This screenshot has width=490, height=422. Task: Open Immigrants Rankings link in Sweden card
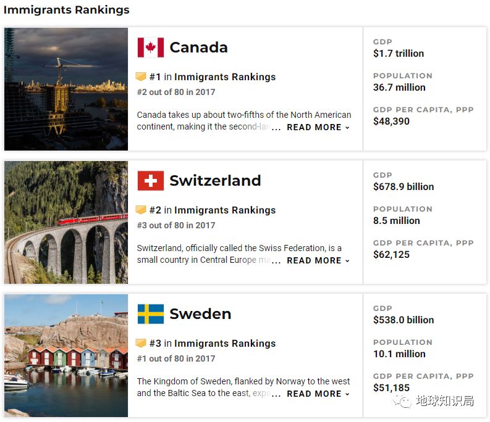point(225,344)
